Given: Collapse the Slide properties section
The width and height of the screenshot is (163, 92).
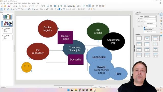Looking at the screenshot, I should click(x=135, y=14).
